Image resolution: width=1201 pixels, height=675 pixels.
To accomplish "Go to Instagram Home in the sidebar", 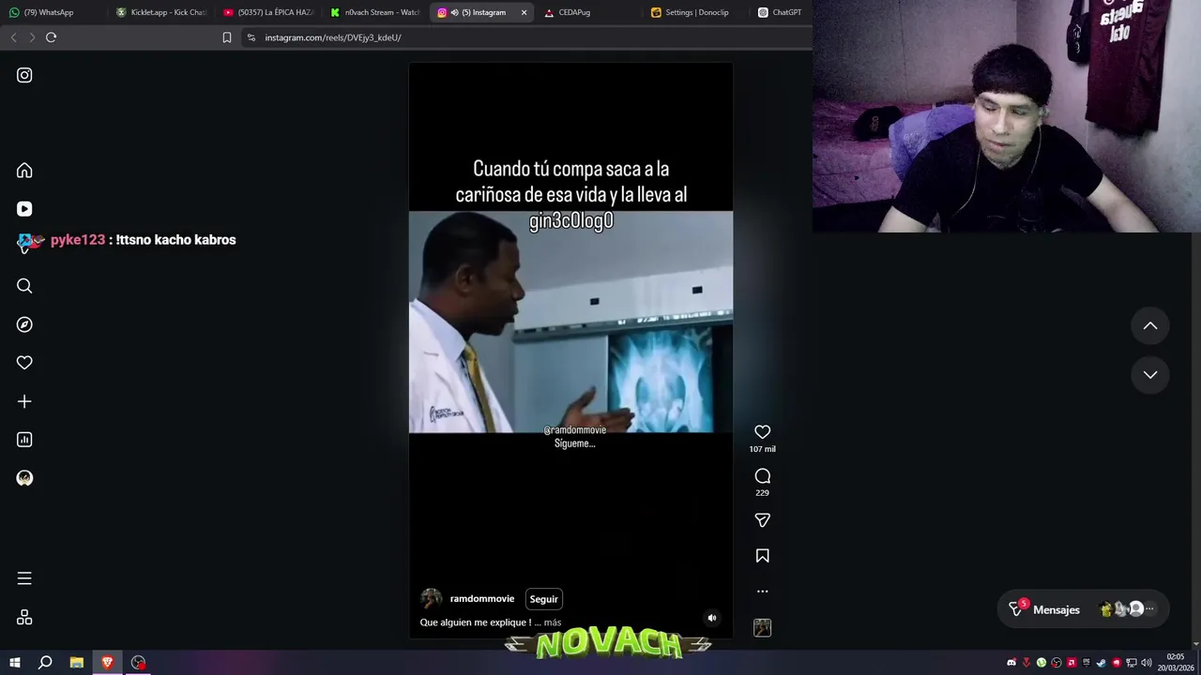I will [x=24, y=171].
